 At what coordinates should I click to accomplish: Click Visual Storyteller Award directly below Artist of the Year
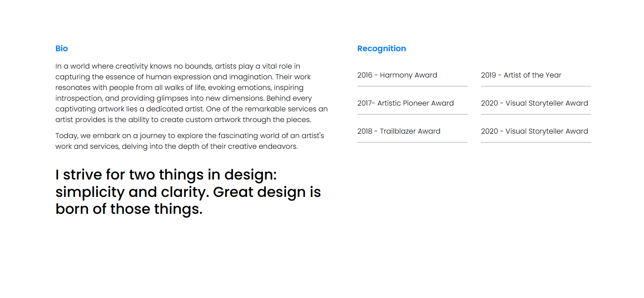click(x=534, y=103)
